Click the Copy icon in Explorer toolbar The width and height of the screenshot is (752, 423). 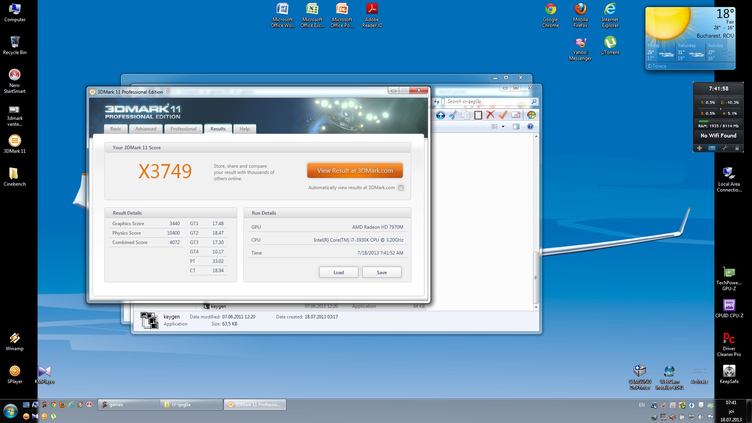(466, 115)
